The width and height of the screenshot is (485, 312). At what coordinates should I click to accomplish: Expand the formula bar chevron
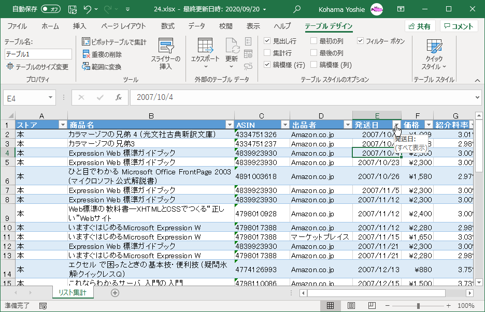(x=477, y=98)
